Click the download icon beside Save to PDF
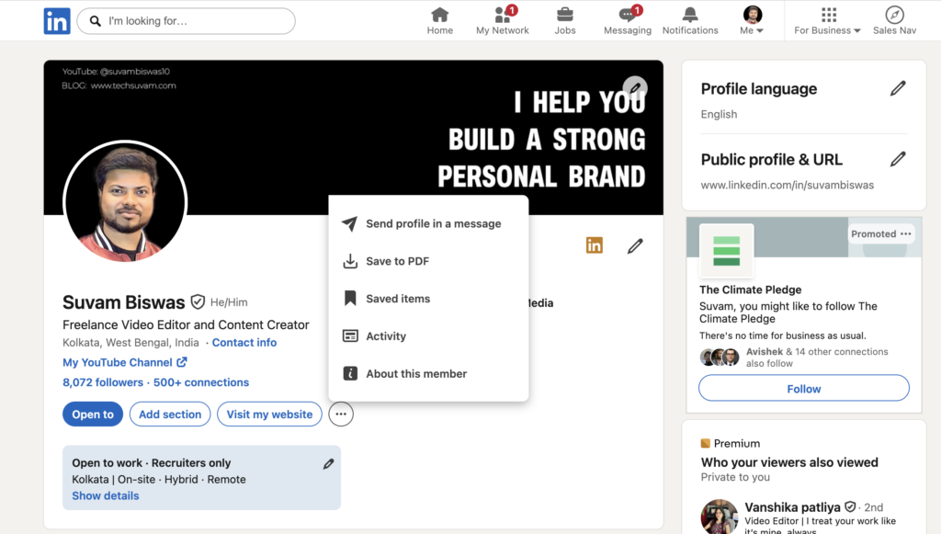This screenshot has width=941, height=534. (x=350, y=261)
